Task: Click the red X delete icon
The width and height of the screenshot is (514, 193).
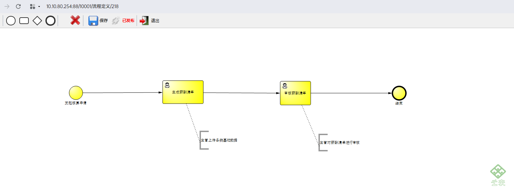Action: point(75,20)
